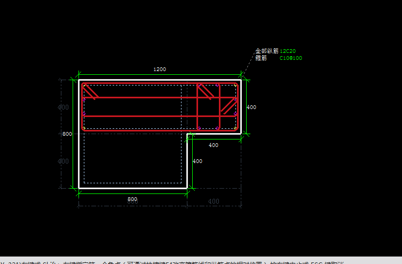Pick the yellow corner rebar point at bottom-right
This screenshot has height=264, width=402.
point(235,128)
